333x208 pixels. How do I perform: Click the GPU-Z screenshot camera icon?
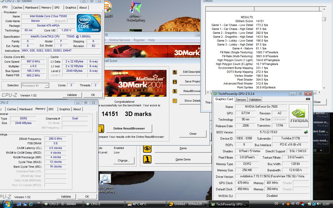[308, 99]
